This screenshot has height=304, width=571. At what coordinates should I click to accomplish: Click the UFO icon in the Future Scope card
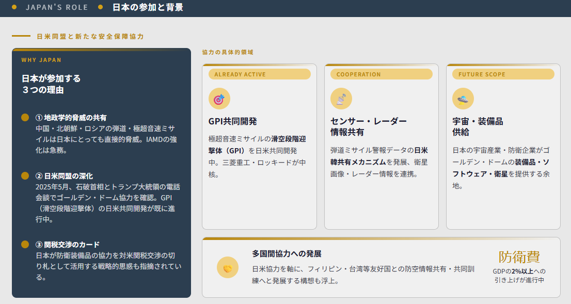(x=463, y=99)
